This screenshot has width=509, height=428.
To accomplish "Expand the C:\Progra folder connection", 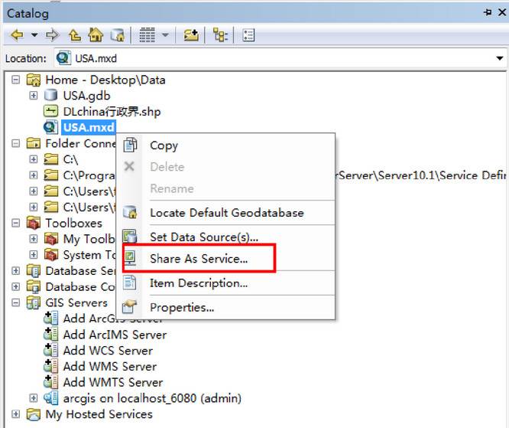I will coord(34,175).
